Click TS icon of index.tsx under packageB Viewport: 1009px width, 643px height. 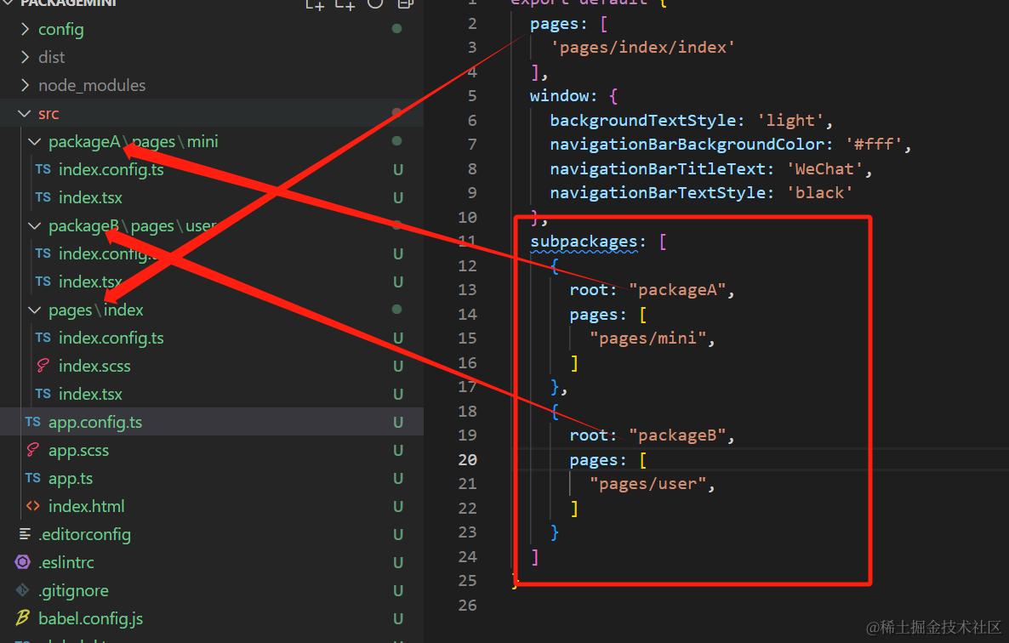click(x=43, y=282)
